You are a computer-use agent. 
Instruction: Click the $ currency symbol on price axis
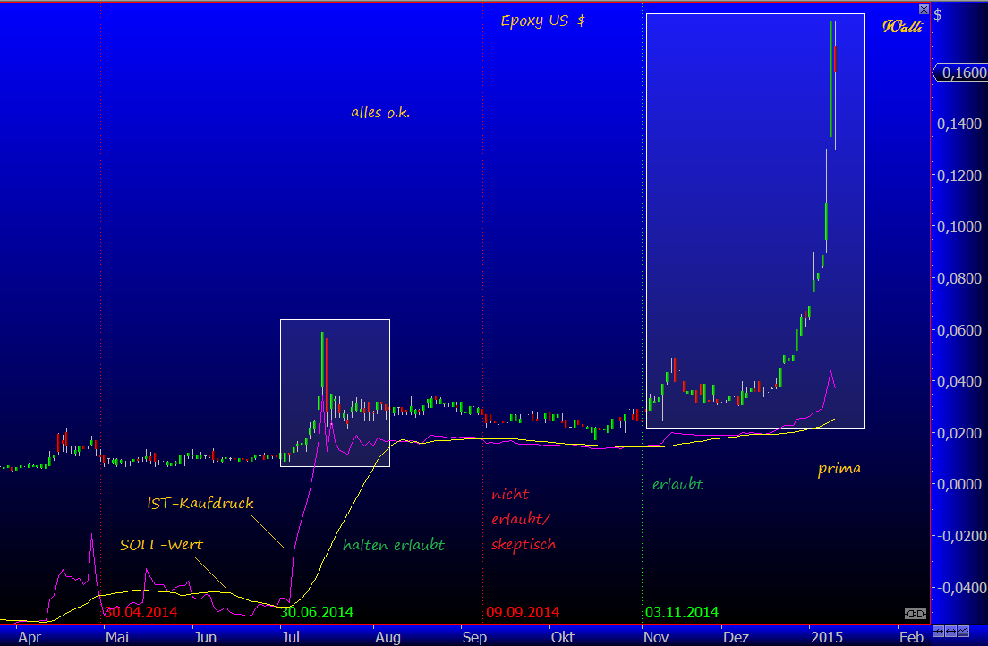click(937, 15)
